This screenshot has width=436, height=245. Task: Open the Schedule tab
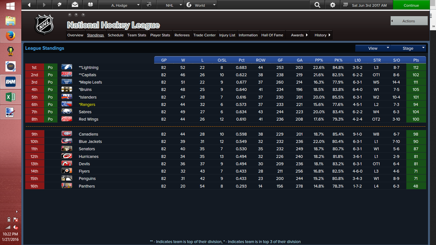(116, 35)
